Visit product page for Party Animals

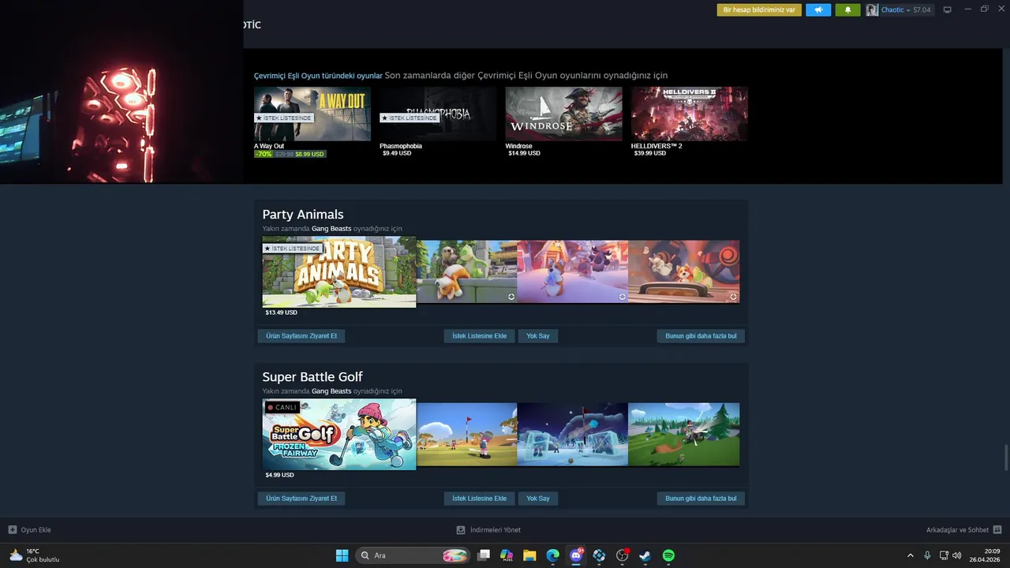(x=301, y=336)
